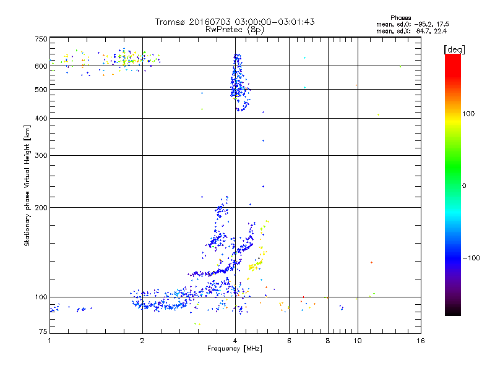Click the phase colorbar gradient
This screenshot has width=495, height=371.
[x=453, y=184]
